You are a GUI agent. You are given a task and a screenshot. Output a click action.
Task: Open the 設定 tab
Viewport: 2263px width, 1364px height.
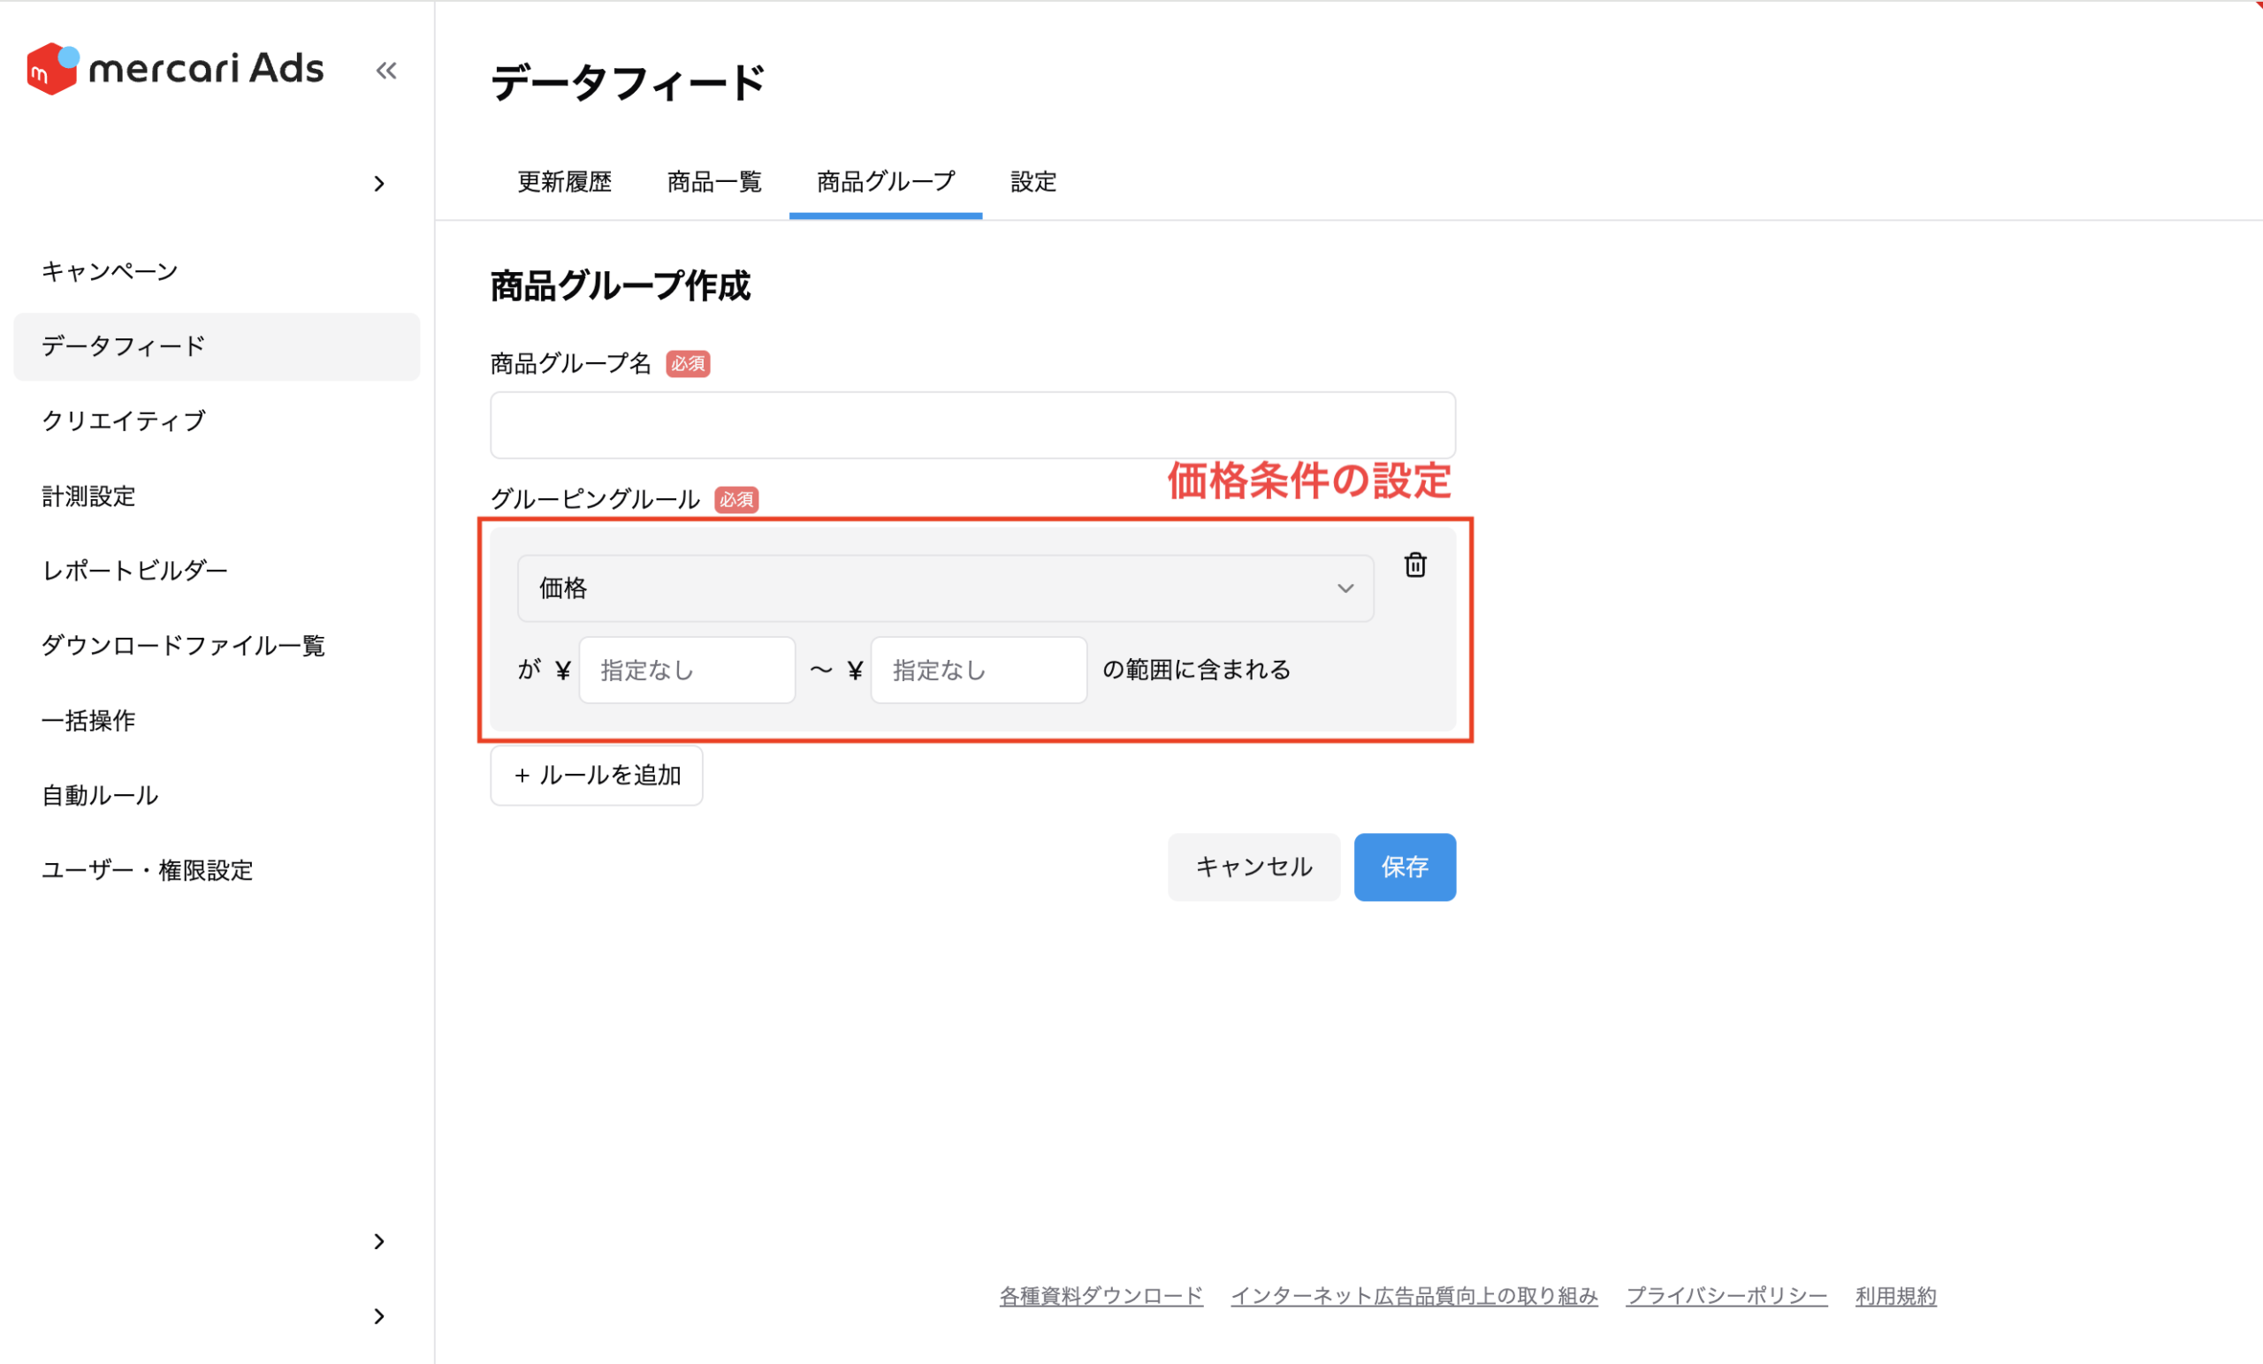1033,182
